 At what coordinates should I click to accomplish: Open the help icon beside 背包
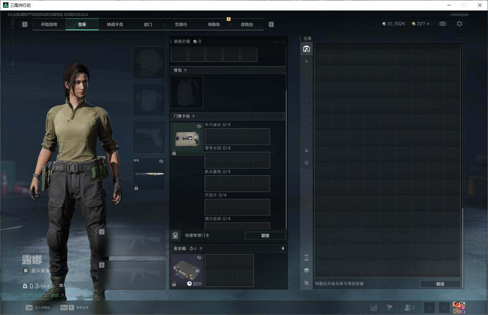(185, 70)
